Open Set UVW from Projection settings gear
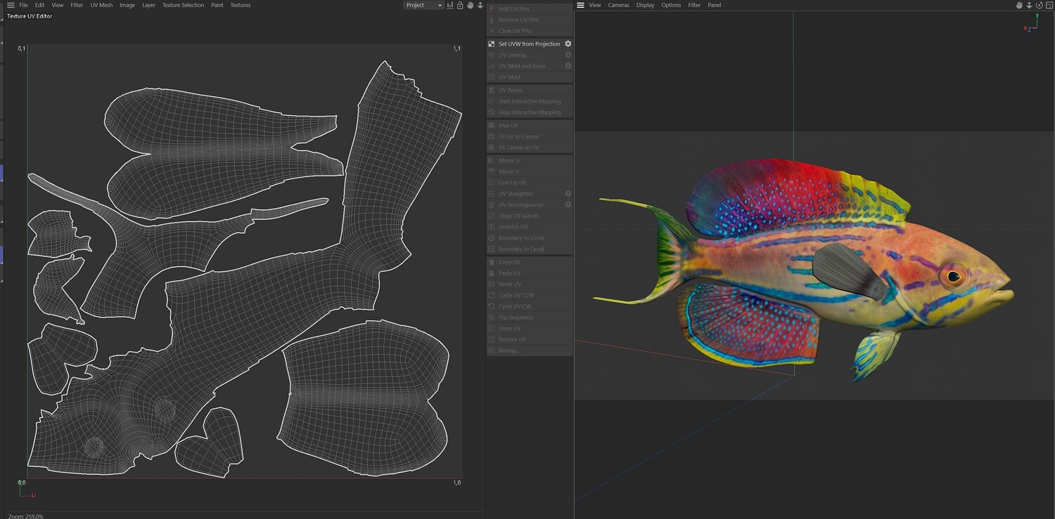This screenshot has width=1055, height=519. pos(568,44)
